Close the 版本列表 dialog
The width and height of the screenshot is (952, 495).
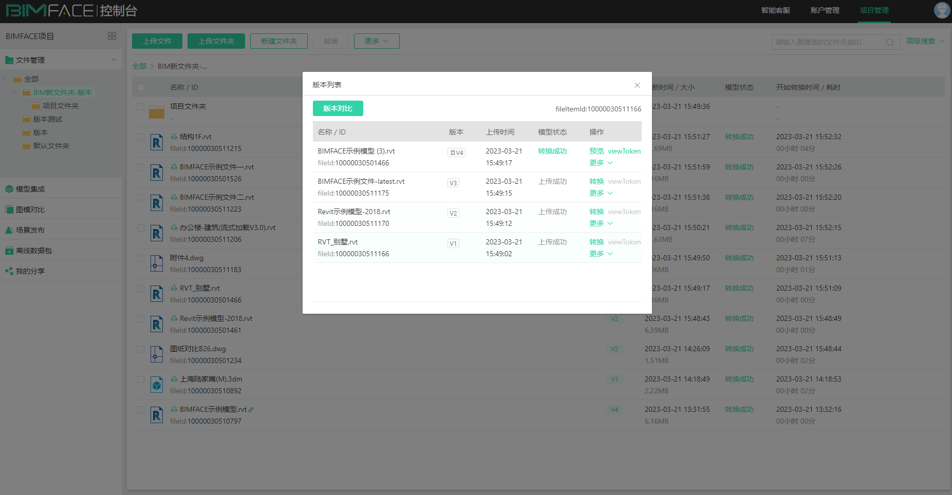637,85
